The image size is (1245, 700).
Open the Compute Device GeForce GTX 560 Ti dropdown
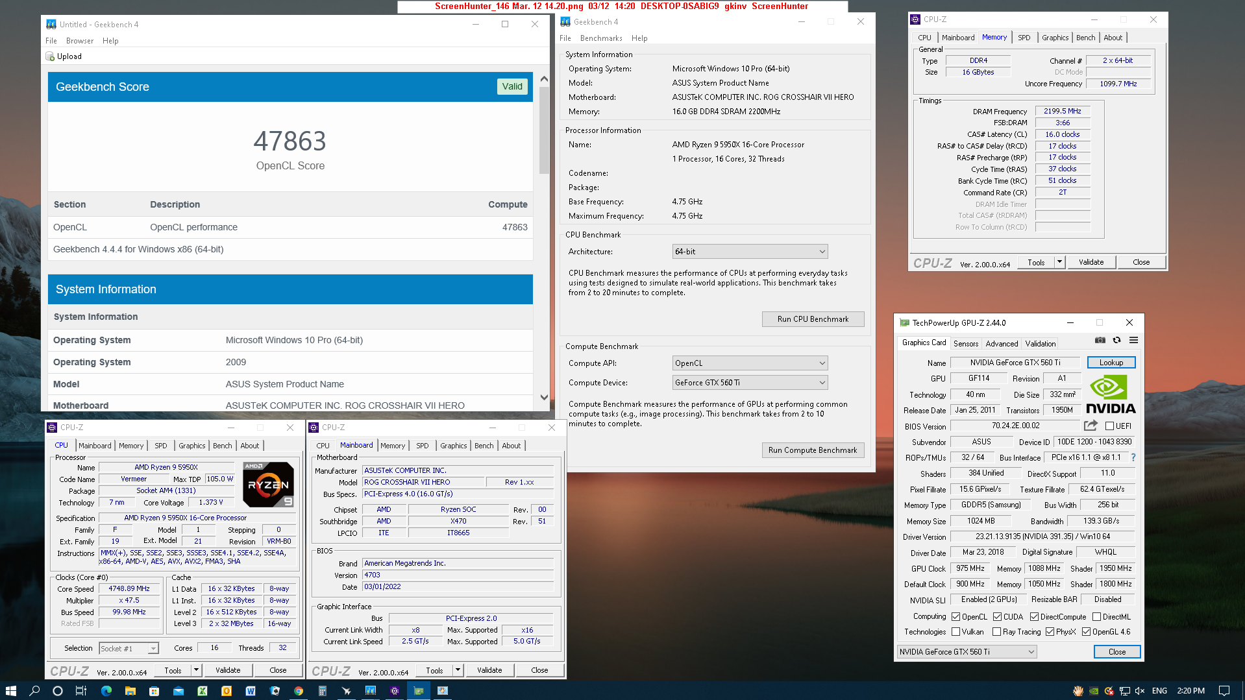coord(750,383)
